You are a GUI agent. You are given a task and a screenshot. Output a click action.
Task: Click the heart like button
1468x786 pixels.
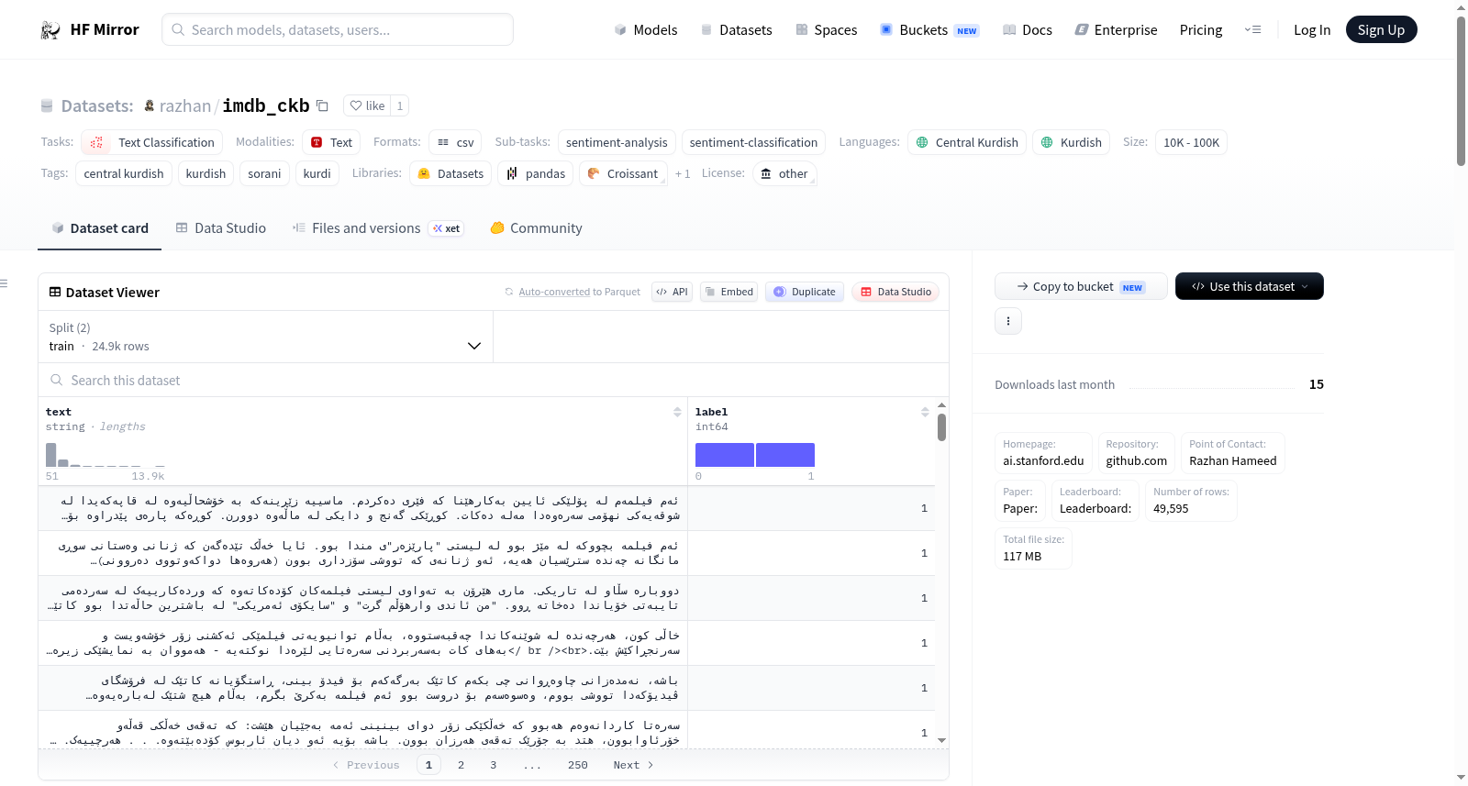367,105
